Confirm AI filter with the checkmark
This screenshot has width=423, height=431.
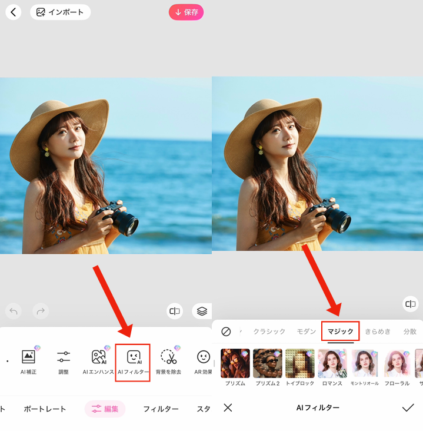coord(408,407)
